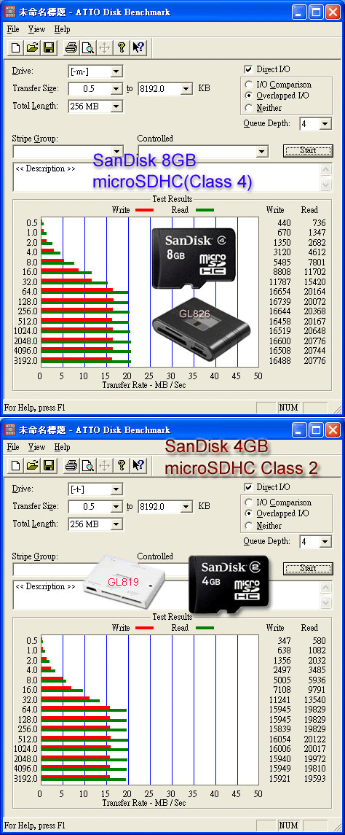This screenshot has width=345, height=835.
Task: Open Controlled dropdown in [-m-] window
Action: [x=262, y=152]
